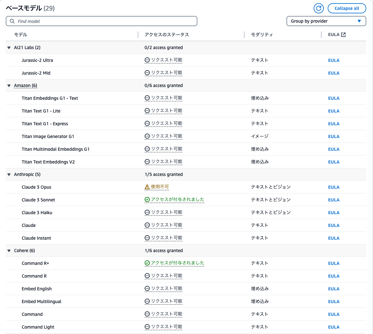Viewport: 373px width, 334px height.
Task: Open EULA for Claude 3 Opus
Action: [333, 187]
